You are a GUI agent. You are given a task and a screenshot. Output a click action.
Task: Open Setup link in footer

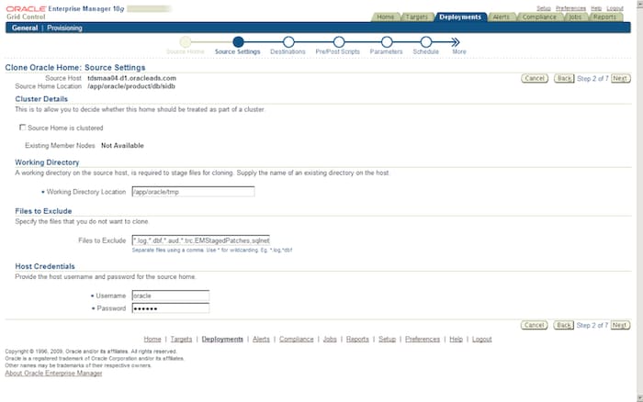387,339
